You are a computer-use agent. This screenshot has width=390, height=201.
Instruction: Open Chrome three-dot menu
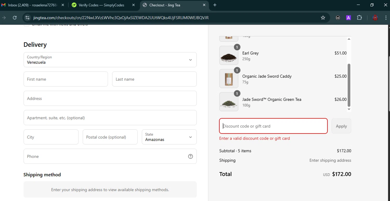tap(386, 18)
